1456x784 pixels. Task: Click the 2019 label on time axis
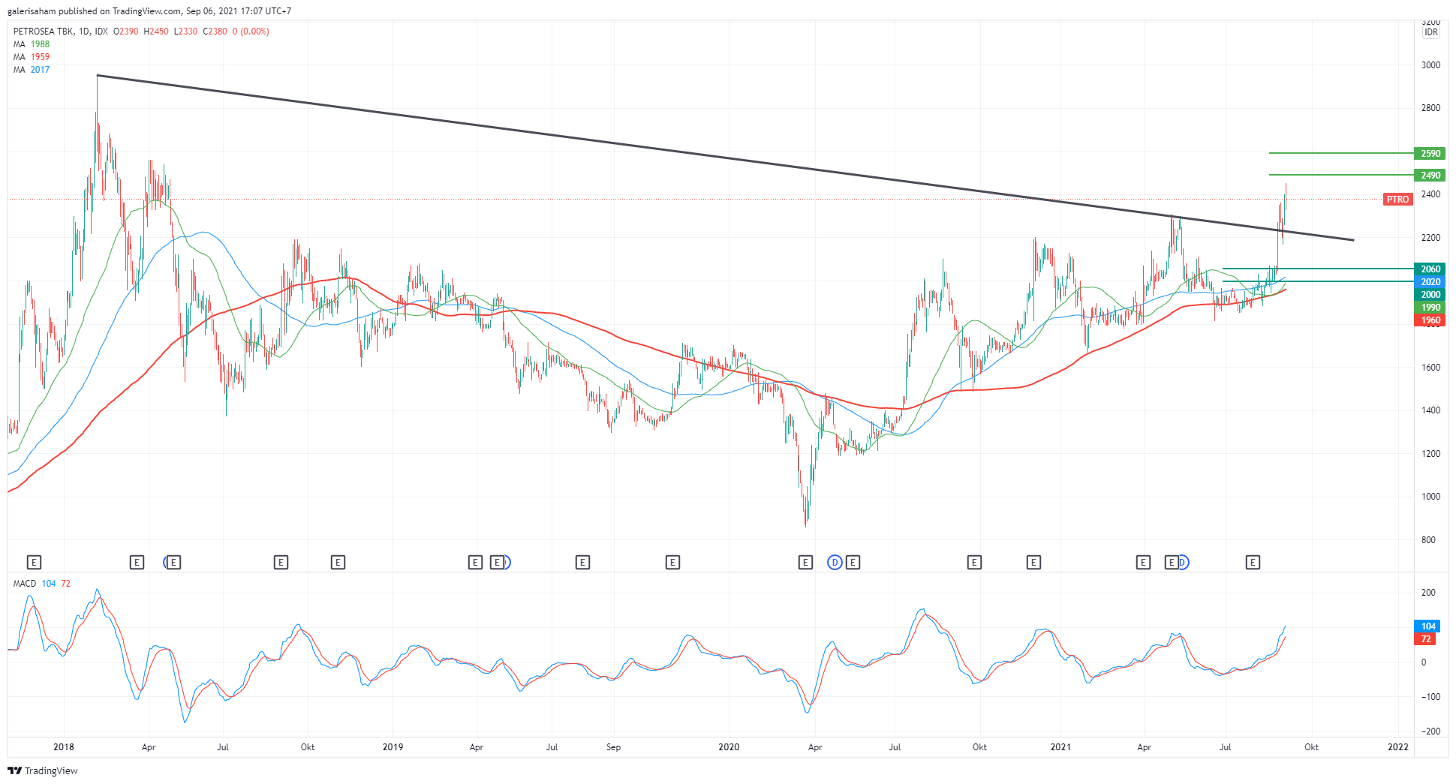pyautogui.click(x=393, y=746)
